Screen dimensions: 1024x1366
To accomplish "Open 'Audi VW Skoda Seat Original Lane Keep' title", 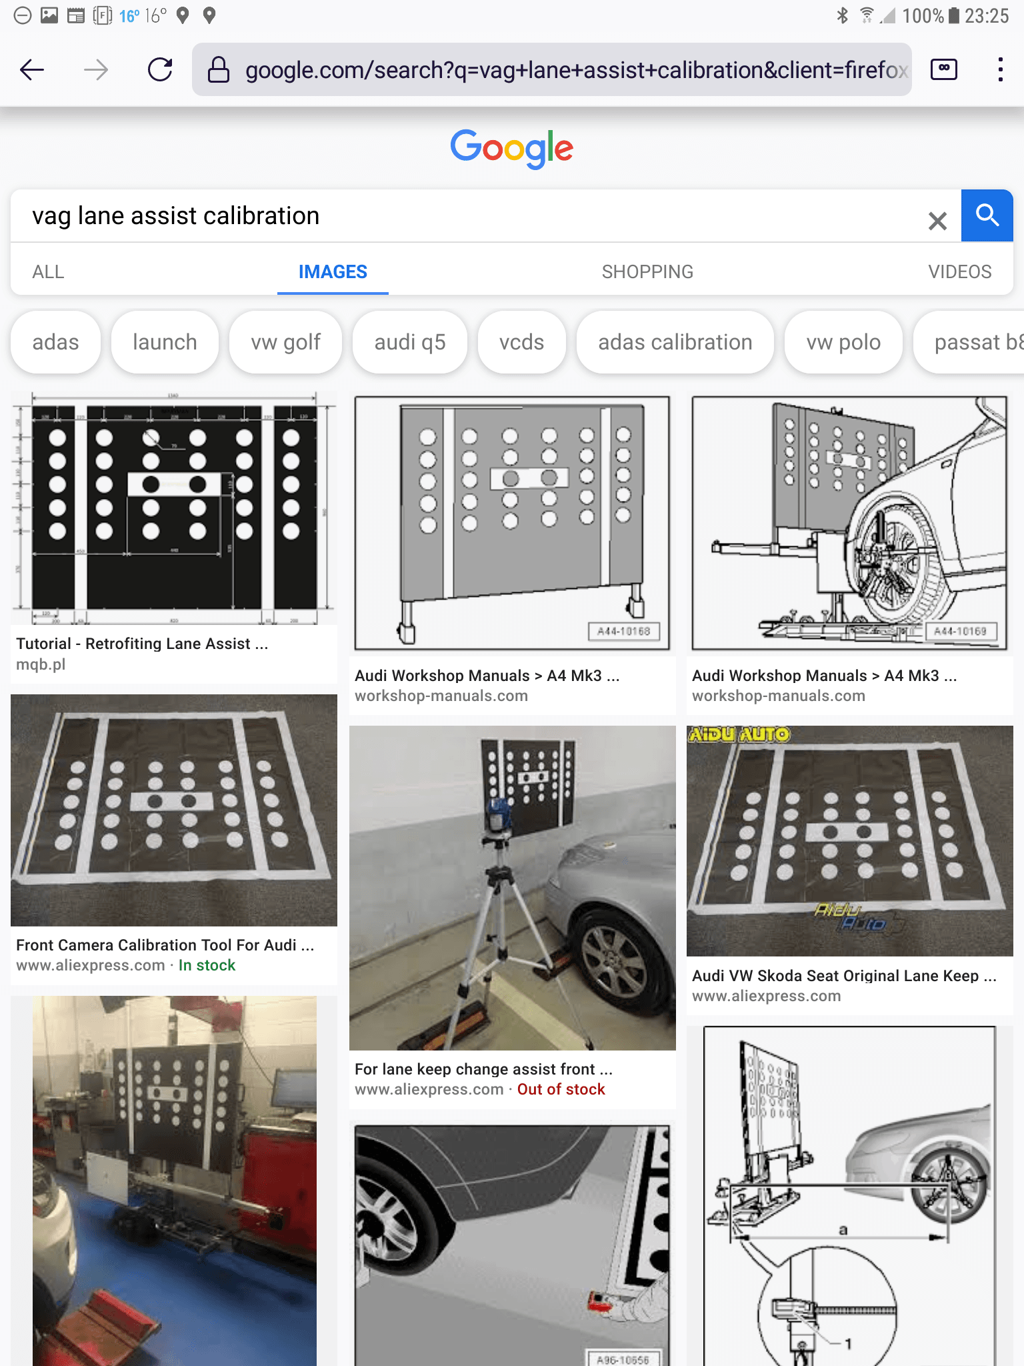I will [x=844, y=976].
